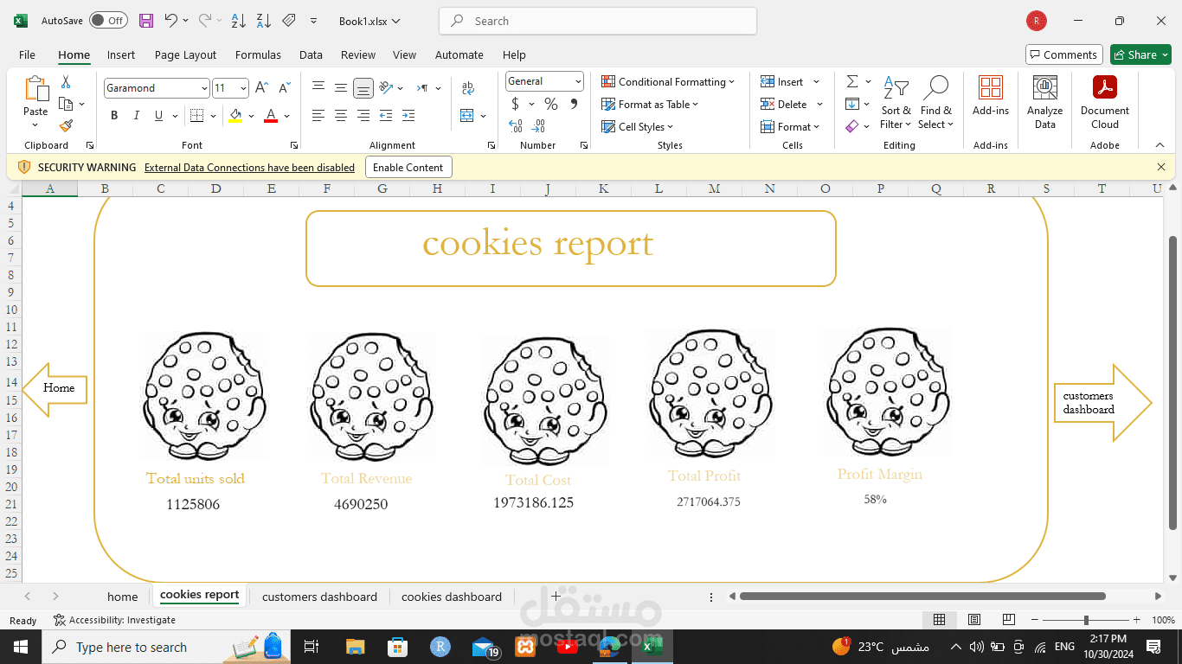Open the Formulas ribbon tab
1182x664 pixels.
(x=258, y=54)
